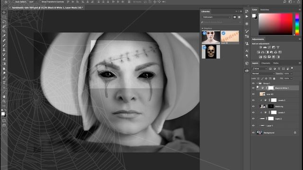Select the Clone Stamp tool
Viewport: 303px width, 170px height.
pos(4,50)
